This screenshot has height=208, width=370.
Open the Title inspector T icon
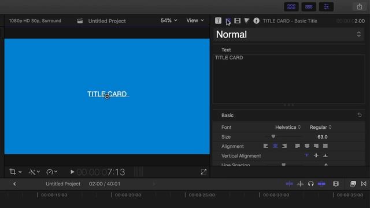click(218, 21)
